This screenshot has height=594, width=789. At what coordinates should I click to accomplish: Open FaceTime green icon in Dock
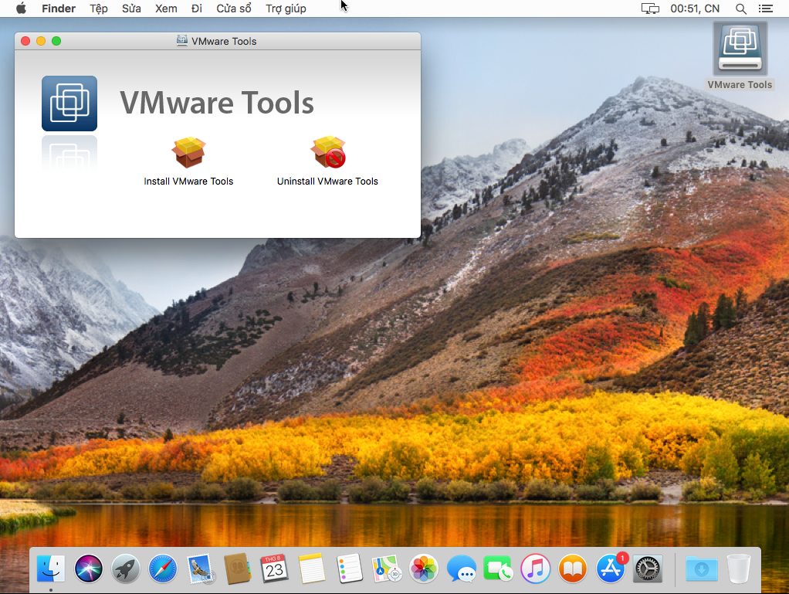498,569
